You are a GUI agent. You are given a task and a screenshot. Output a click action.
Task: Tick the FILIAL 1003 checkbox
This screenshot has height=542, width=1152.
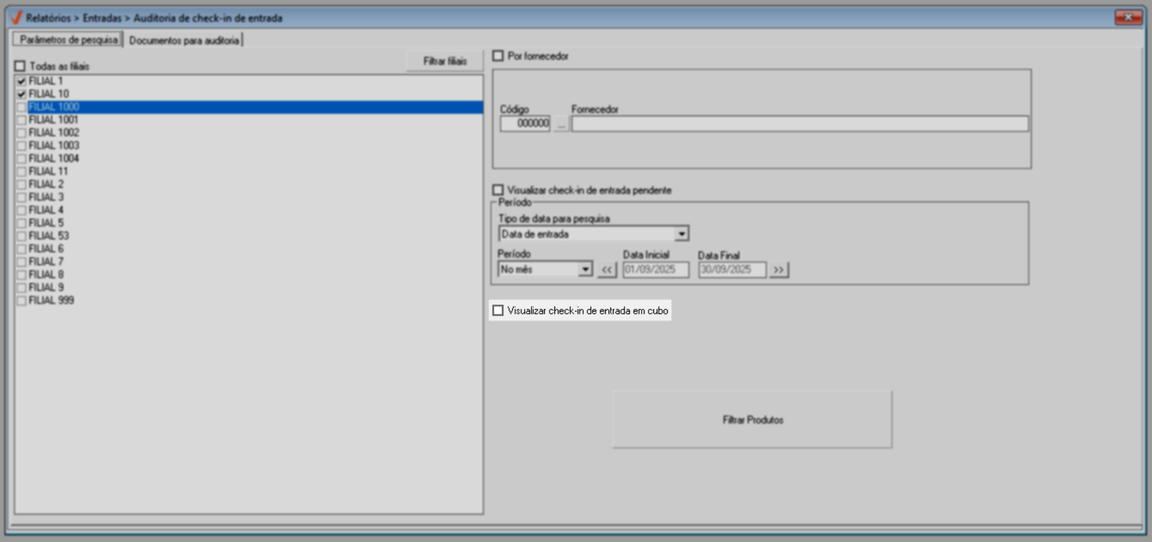click(x=21, y=146)
